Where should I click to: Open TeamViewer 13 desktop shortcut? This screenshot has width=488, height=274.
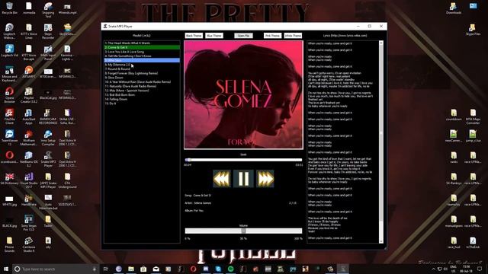click(9, 138)
